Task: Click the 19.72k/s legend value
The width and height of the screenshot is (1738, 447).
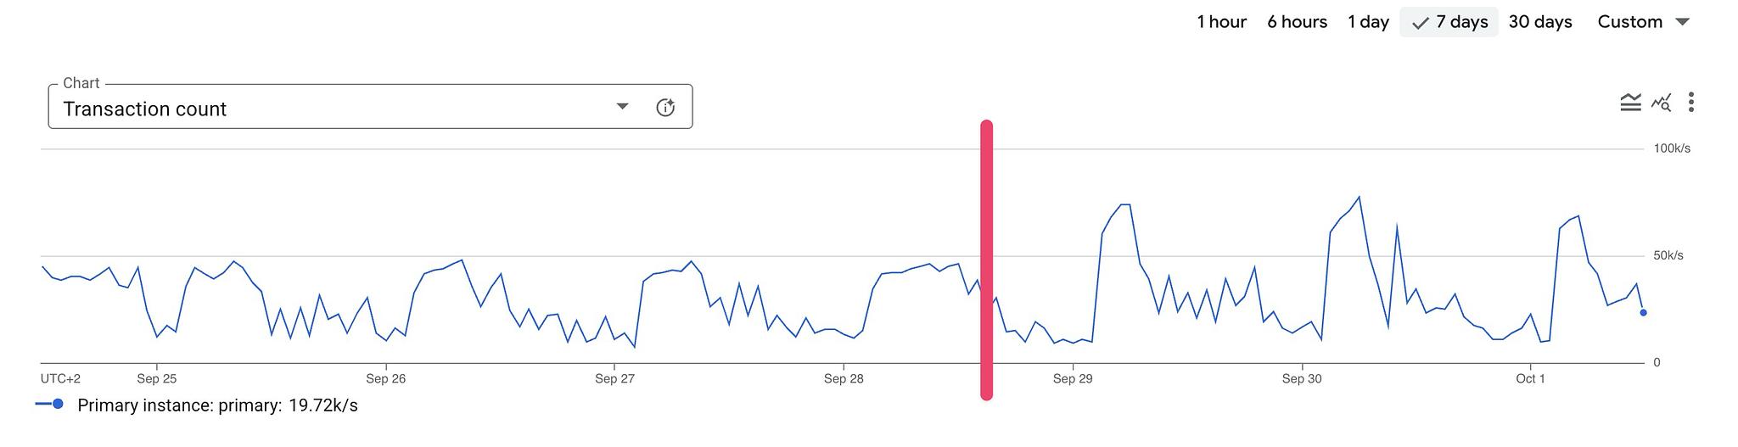Action: click(323, 405)
